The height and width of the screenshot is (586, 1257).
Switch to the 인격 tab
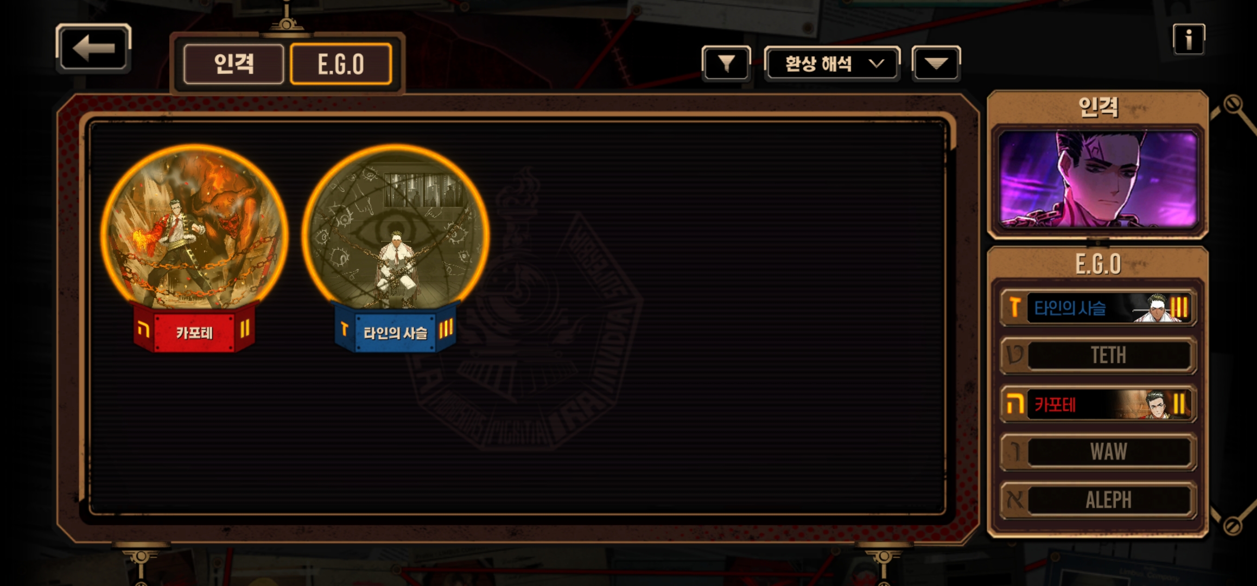233,64
